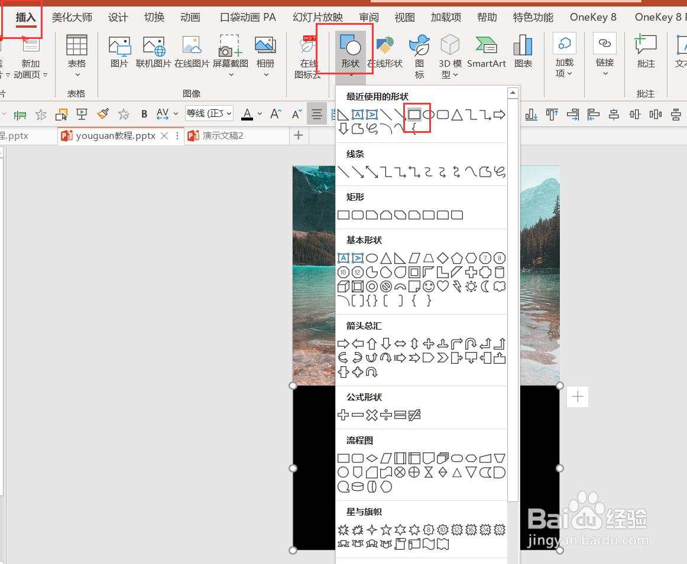The width and height of the screenshot is (687, 564).
Task: Select the rounded rectangle in 矩形 section
Action: (x=358, y=215)
